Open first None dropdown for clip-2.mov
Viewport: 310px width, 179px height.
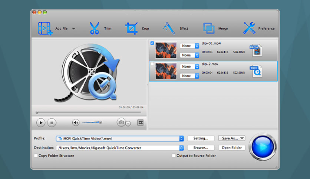189,67
